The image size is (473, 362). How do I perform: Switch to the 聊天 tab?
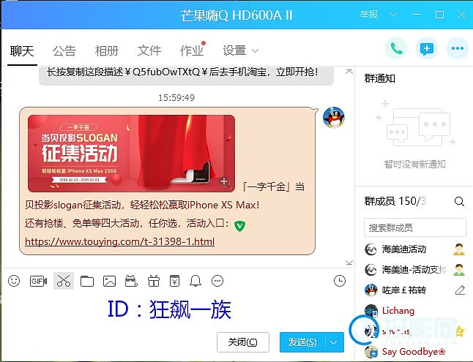click(x=22, y=50)
